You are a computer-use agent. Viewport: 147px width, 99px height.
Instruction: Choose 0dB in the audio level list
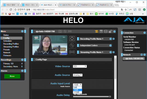pos(77,87)
